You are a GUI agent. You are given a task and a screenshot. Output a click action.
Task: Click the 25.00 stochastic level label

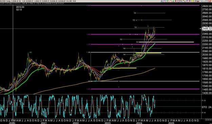pos(204,113)
